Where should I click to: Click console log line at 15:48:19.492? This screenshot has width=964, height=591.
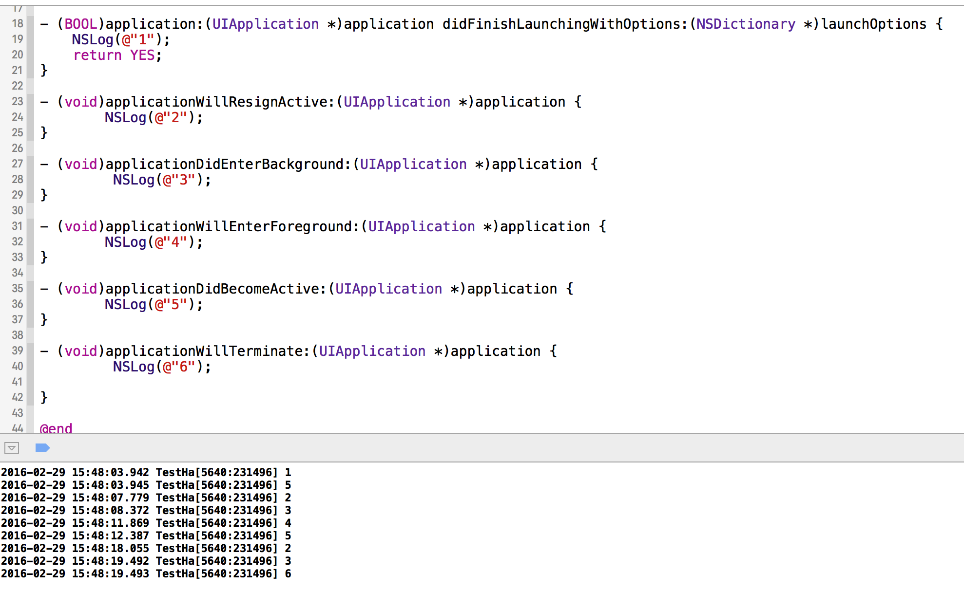click(x=146, y=561)
